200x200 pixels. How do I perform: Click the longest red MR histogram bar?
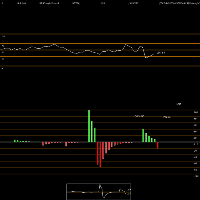pos(100,154)
